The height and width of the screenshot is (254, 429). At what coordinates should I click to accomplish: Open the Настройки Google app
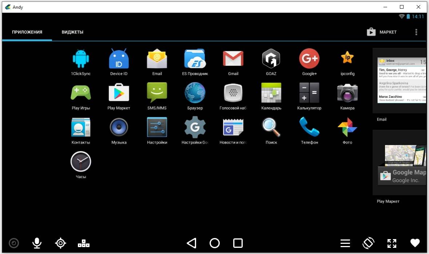(195, 127)
